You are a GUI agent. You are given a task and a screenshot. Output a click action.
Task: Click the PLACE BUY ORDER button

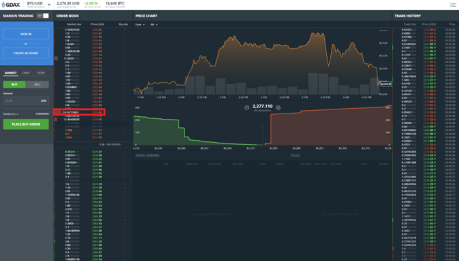coord(26,124)
